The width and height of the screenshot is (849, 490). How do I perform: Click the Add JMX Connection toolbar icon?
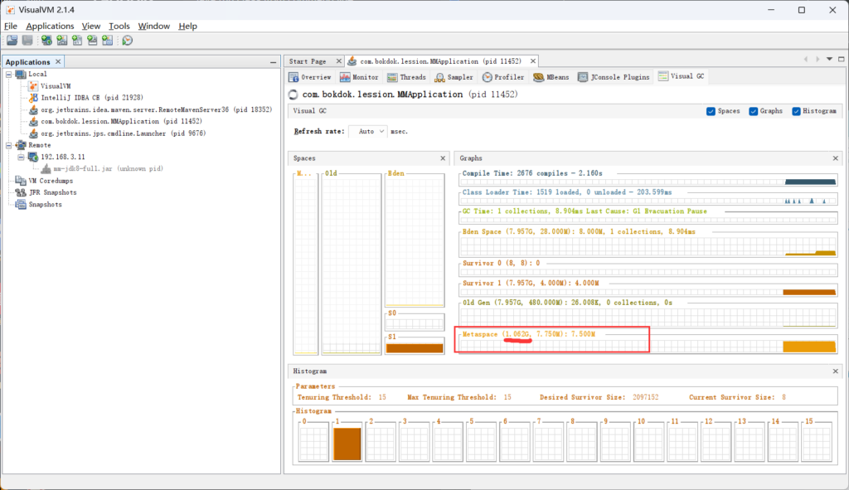pyautogui.click(x=61, y=40)
